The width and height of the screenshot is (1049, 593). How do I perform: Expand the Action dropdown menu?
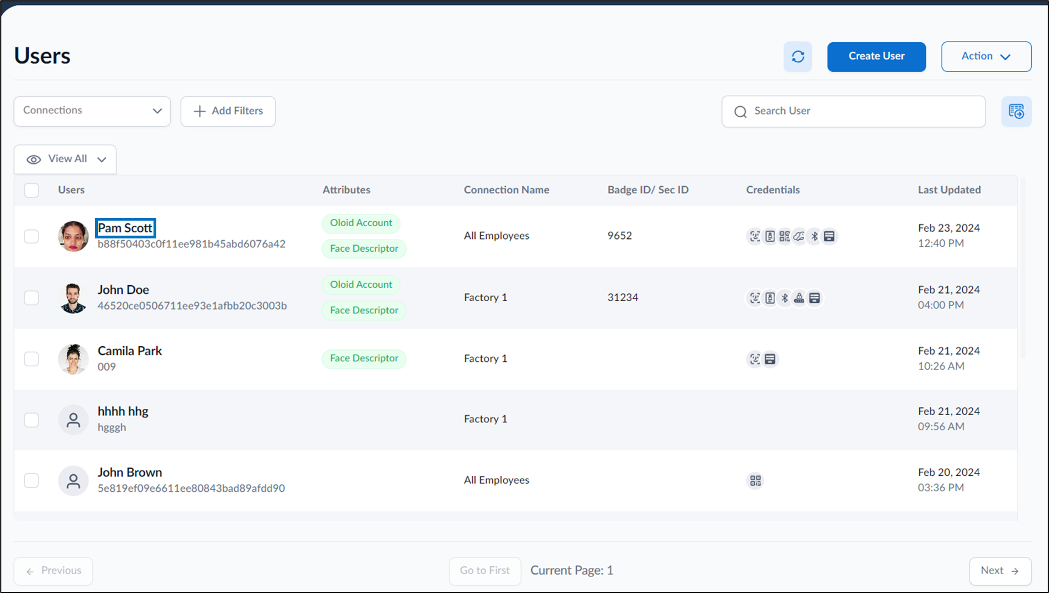point(986,57)
